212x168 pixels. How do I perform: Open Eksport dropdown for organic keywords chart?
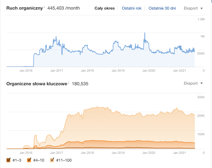pos(193,83)
